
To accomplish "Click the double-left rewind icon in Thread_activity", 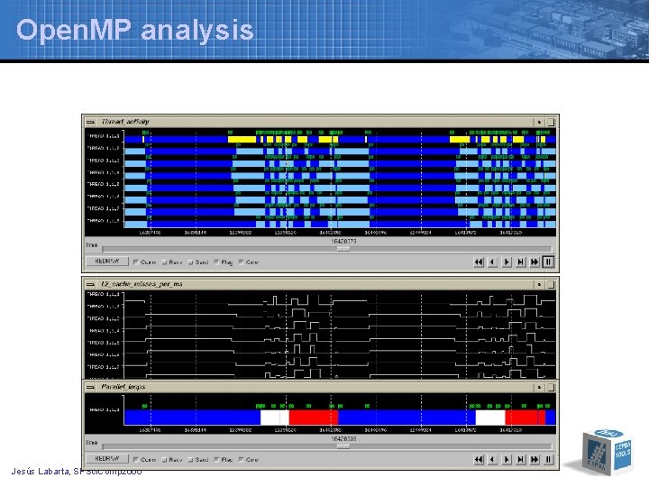I will point(479,262).
